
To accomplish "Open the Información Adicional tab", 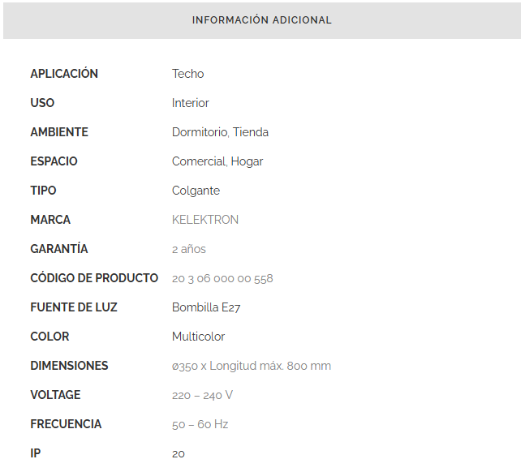I will 262,20.
